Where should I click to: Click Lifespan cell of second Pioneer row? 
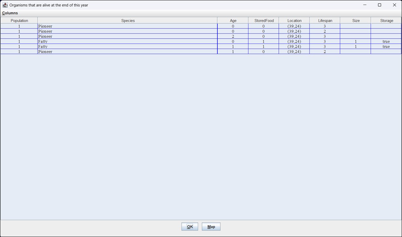pyautogui.click(x=325, y=32)
